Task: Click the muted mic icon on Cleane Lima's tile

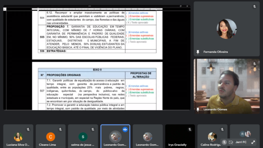Action: click(60, 129)
